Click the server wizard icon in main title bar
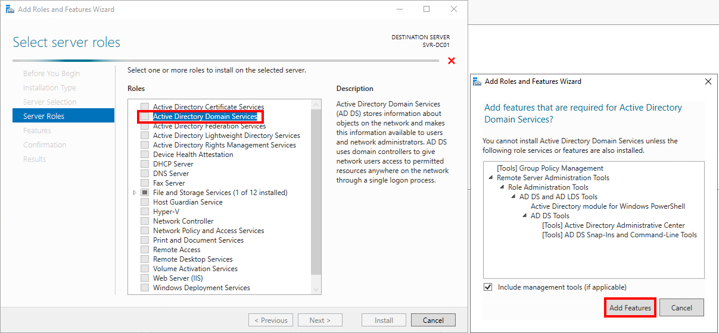 [x=10, y=10]
